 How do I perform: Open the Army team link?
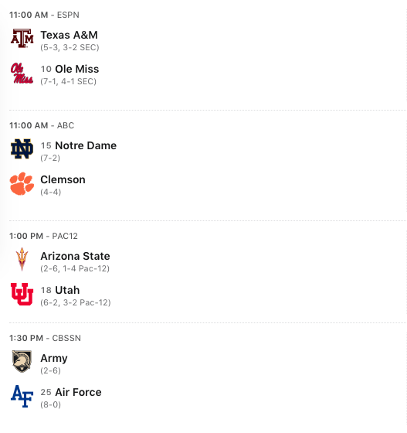tap(54, 358)
